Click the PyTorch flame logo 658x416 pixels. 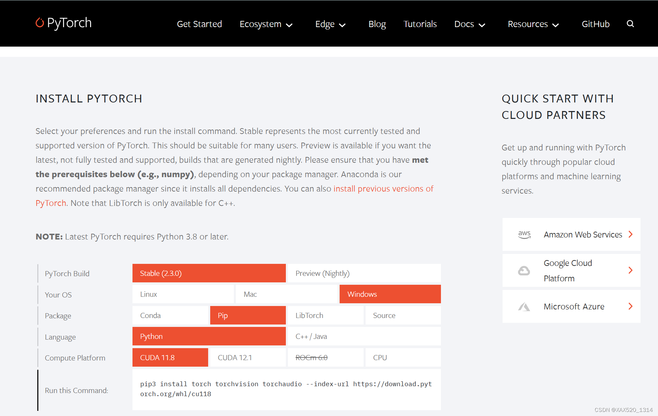tap(40, 23)
